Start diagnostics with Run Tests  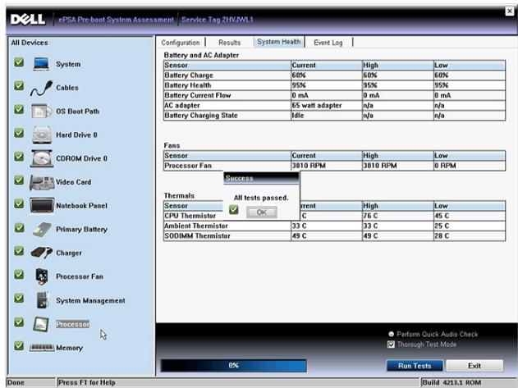415,366
